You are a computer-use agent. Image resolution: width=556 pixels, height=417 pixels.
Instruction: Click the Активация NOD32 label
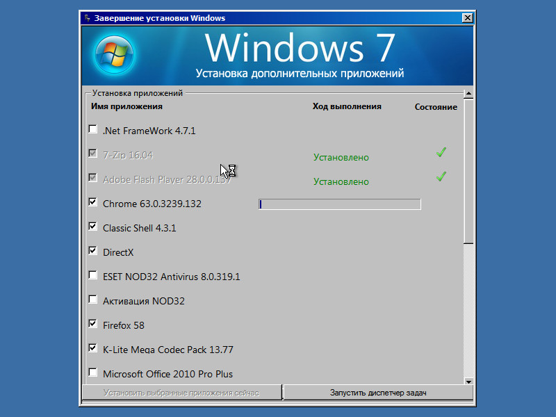point(144,301)
